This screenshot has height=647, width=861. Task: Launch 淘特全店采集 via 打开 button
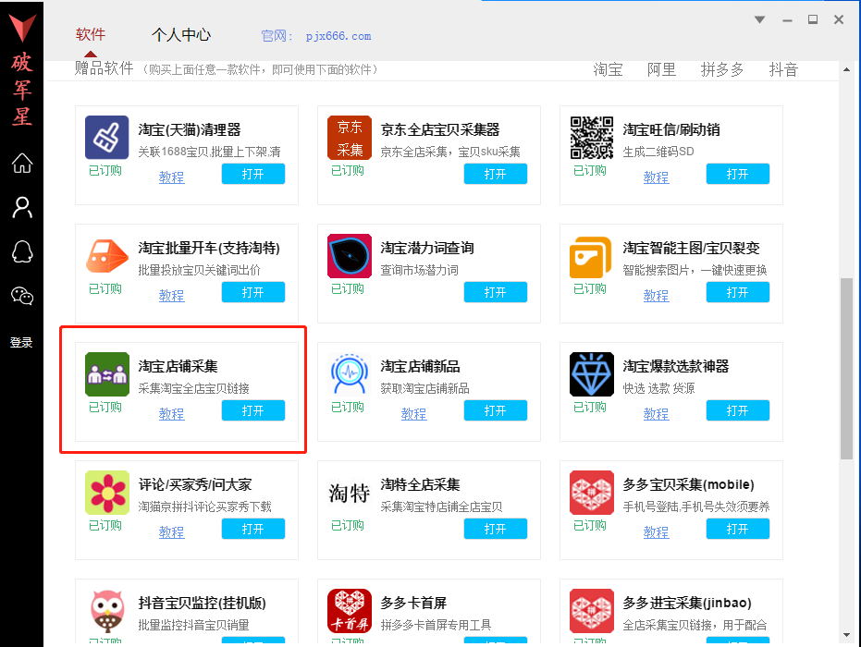point(496,529)
